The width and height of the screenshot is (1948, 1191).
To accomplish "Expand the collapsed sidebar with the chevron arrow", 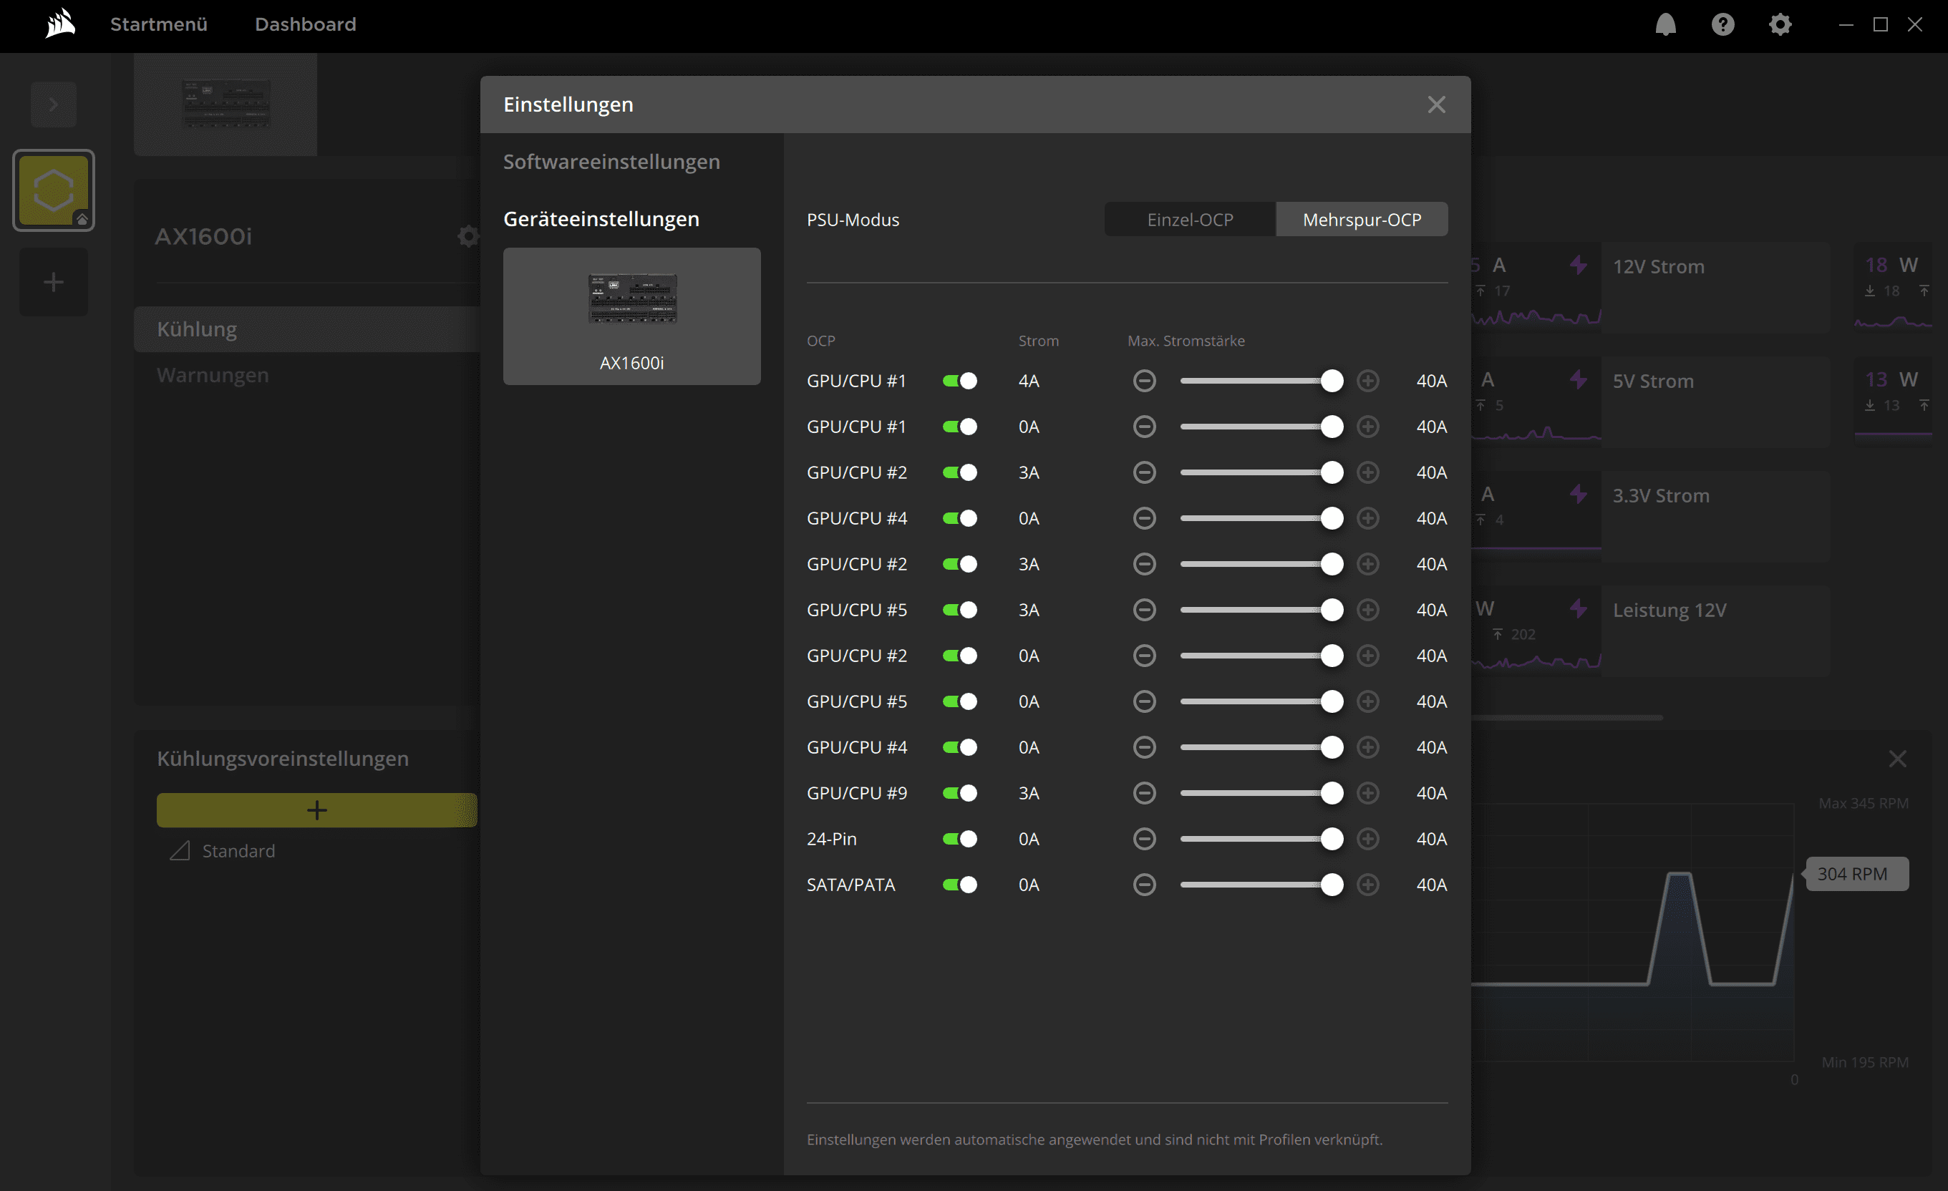I will tap(53, 104).
